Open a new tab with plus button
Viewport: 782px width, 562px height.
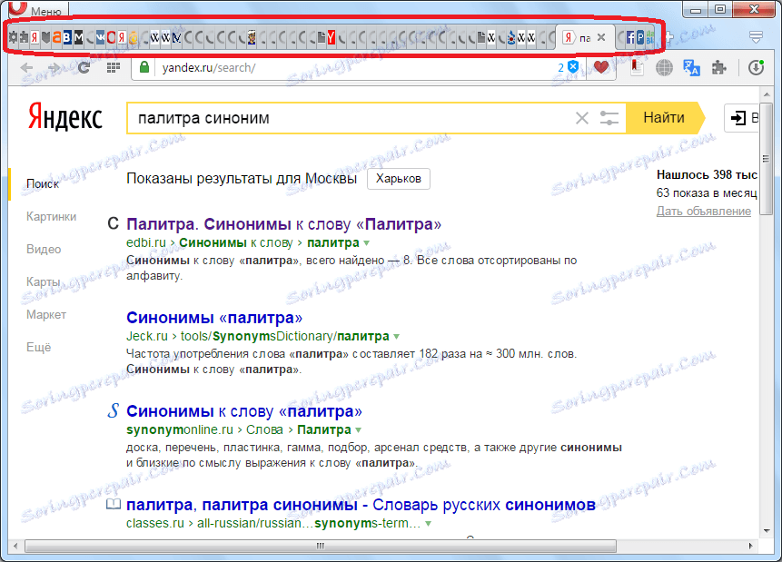(x=668, y=37)
